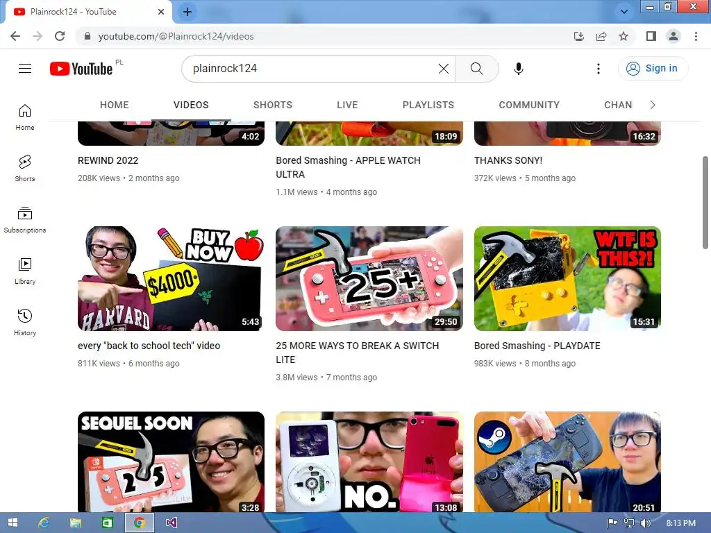This screenshot has width=711, height=533.
Task: Toggle the browser side panel icon
Action: pos(651,36)
